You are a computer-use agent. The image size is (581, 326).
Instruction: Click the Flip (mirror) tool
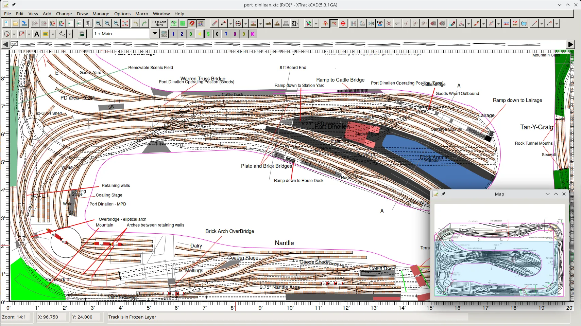coord(371,23)
